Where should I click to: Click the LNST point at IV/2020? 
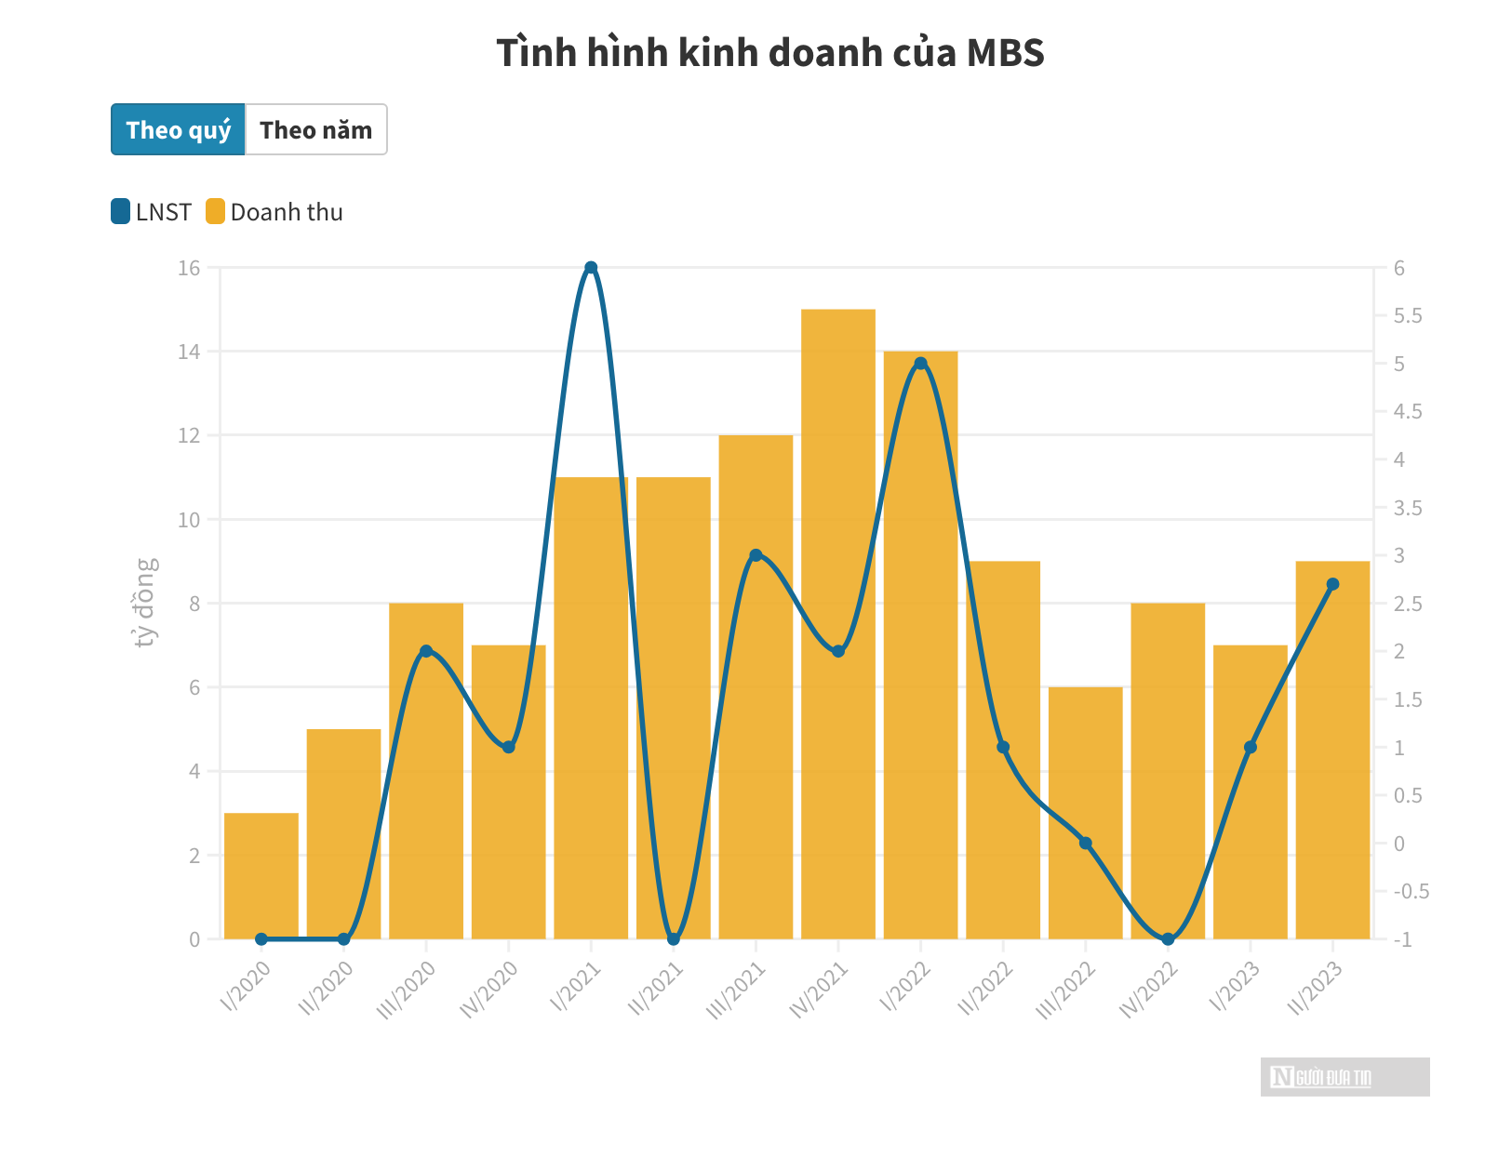point(509,747)
